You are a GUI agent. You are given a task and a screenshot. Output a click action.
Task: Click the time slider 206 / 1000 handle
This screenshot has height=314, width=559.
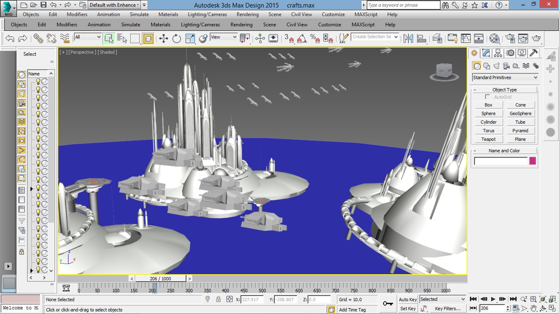(160, 278)
